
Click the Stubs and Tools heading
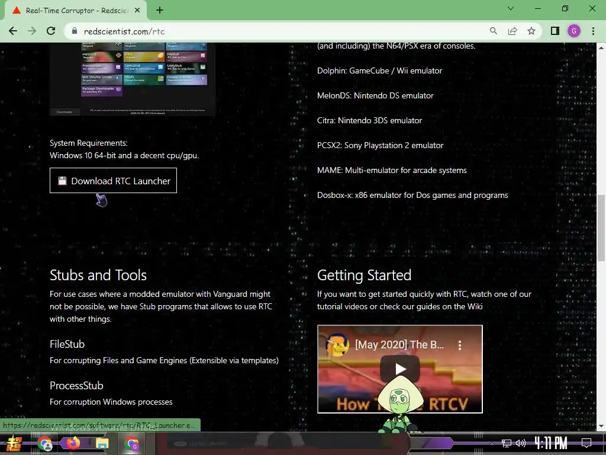tap(98, 275)
